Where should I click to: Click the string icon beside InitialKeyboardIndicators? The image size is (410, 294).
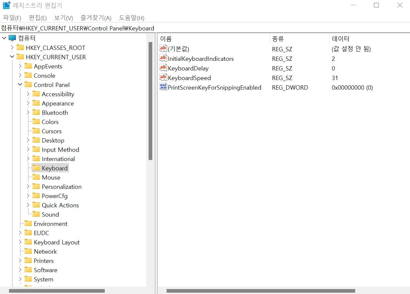(x=163, y=58)
